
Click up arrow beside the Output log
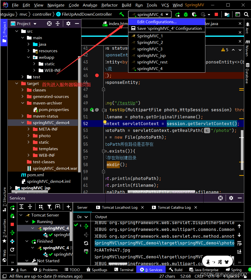point(239,226)
